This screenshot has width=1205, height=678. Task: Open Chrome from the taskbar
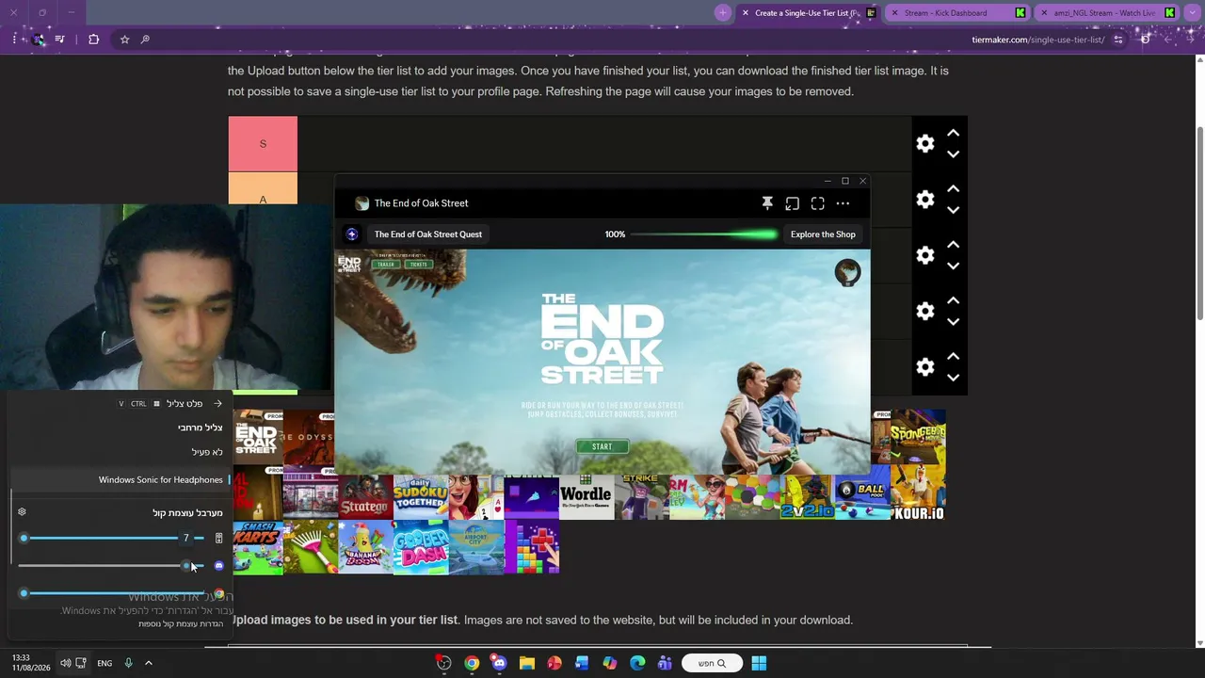(x=472, y=663)
